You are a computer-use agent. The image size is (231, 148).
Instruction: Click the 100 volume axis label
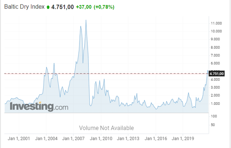(214, 116)
